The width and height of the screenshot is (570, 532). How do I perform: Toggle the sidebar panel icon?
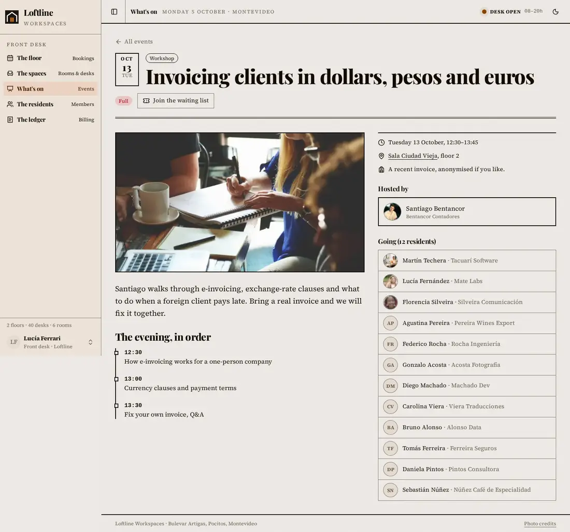pos(114,11)
